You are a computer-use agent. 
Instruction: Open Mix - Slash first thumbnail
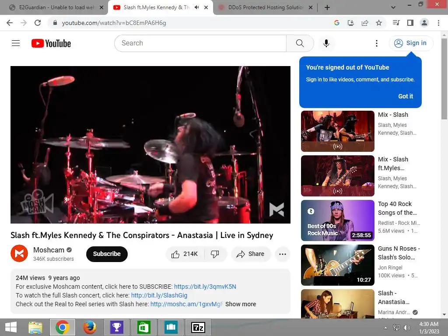pyautogui.click(x=338, y=131)
